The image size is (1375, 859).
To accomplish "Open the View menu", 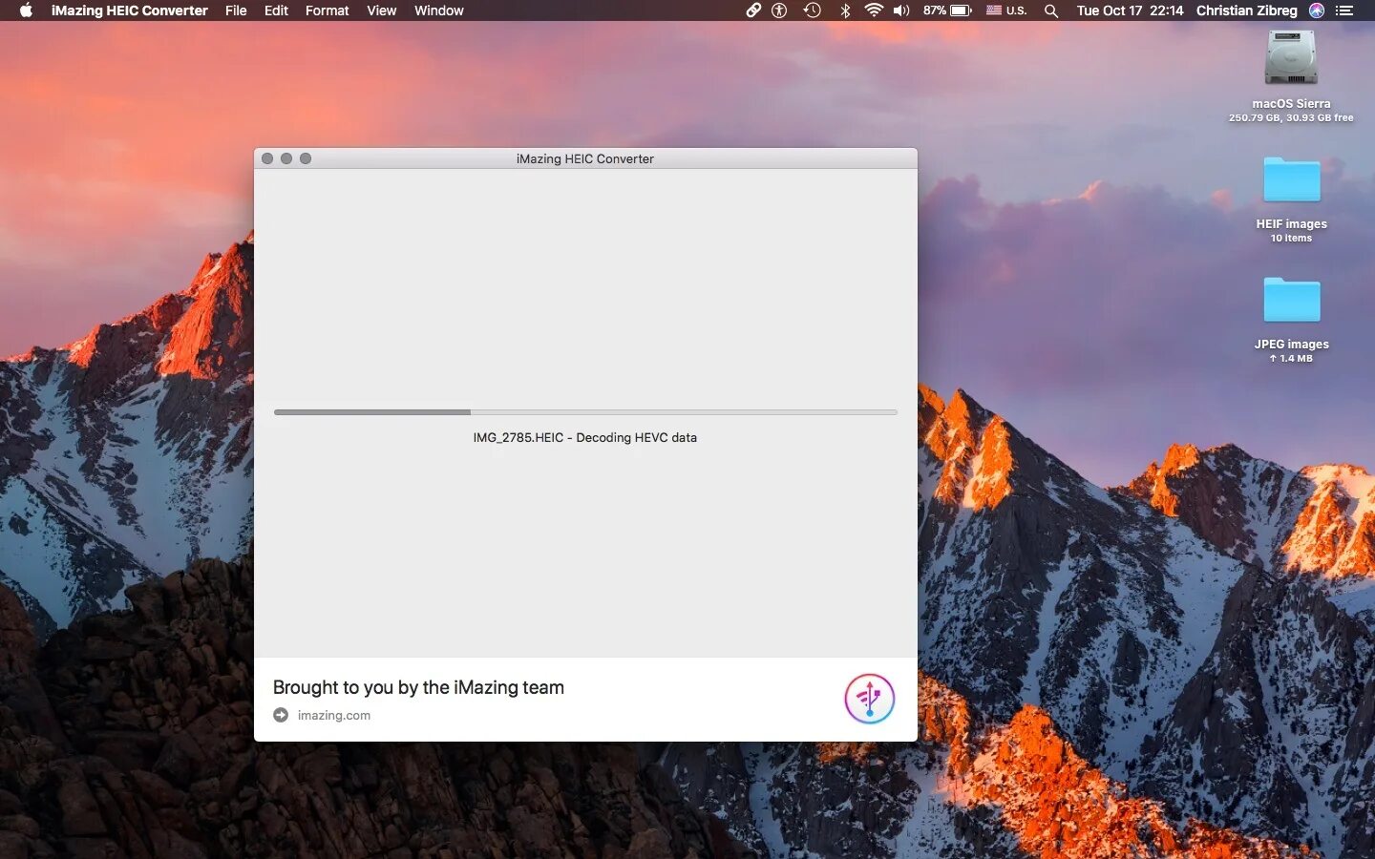I will click(381, 10).
